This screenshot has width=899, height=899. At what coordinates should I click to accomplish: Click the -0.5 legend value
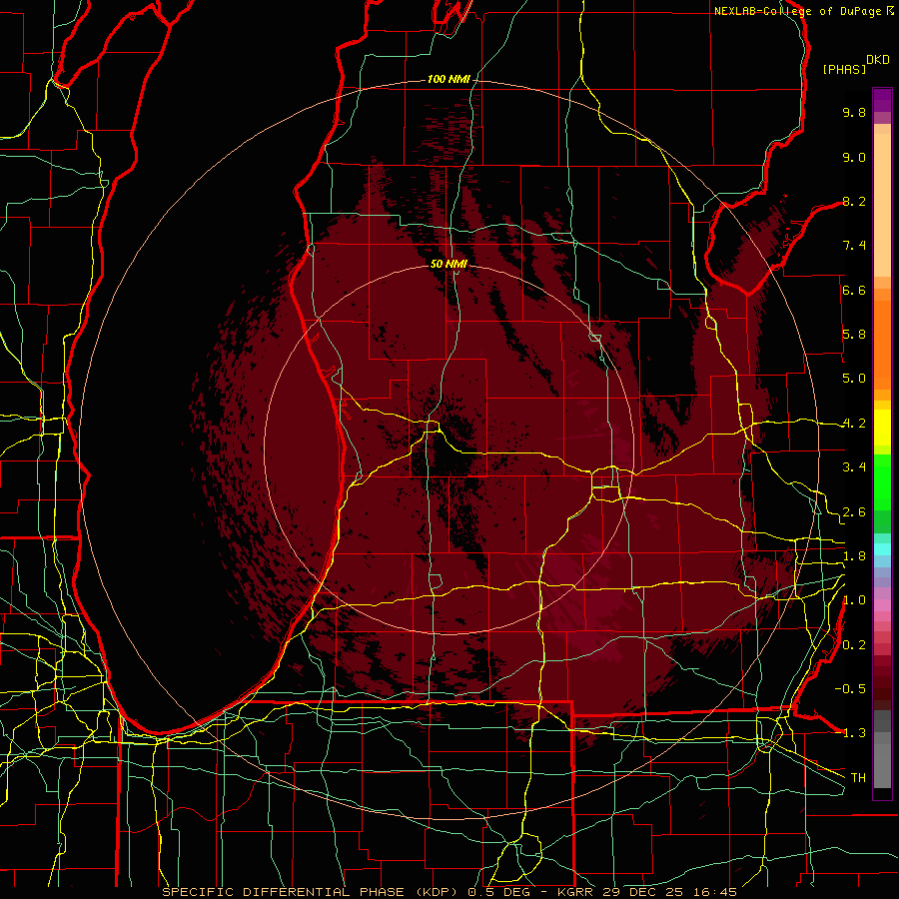pos(850,689)
